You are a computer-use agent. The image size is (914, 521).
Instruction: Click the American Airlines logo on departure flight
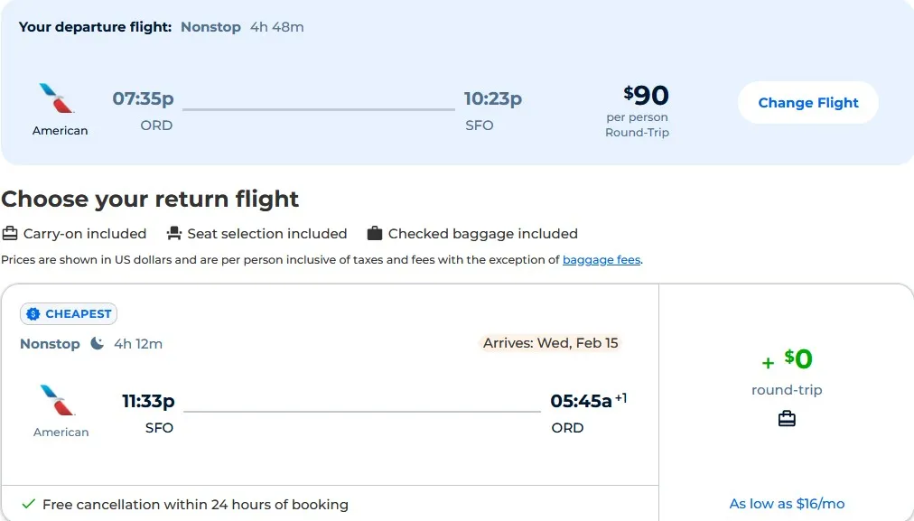(x=60, y=98)
